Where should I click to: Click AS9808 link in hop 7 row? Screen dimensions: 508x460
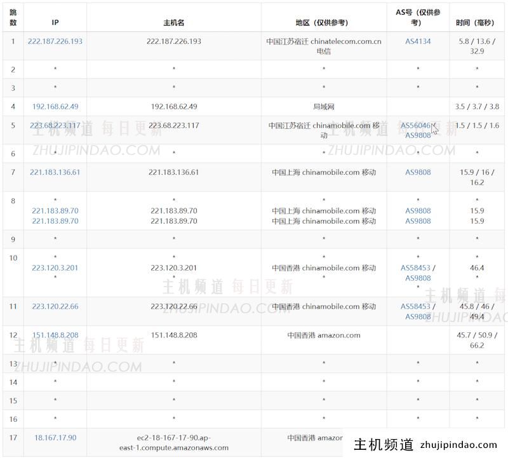(x=418, y=172)
